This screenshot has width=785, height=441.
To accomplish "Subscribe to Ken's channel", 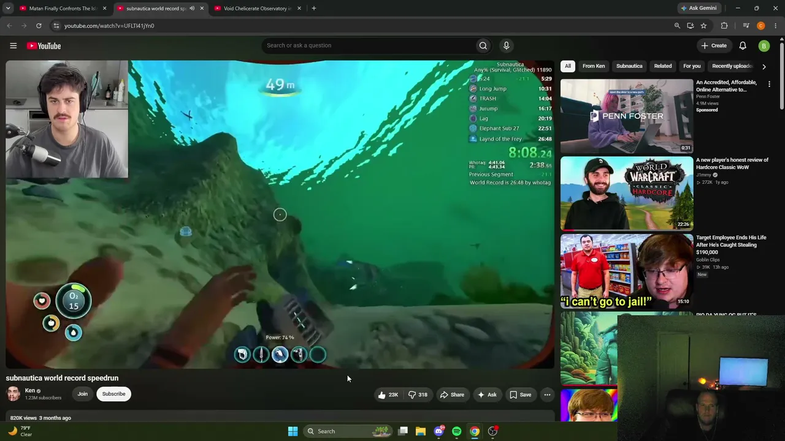I will [113, 394].
